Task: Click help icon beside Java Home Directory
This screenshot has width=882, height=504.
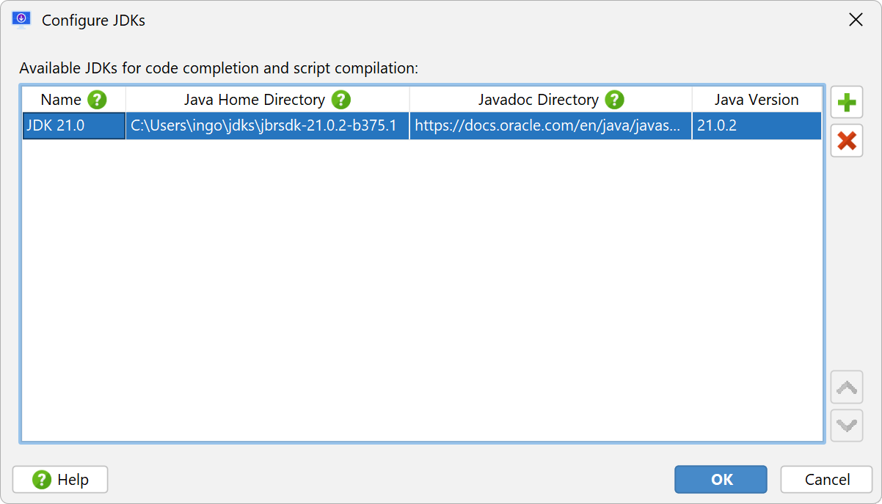Action: coord(340,100)
